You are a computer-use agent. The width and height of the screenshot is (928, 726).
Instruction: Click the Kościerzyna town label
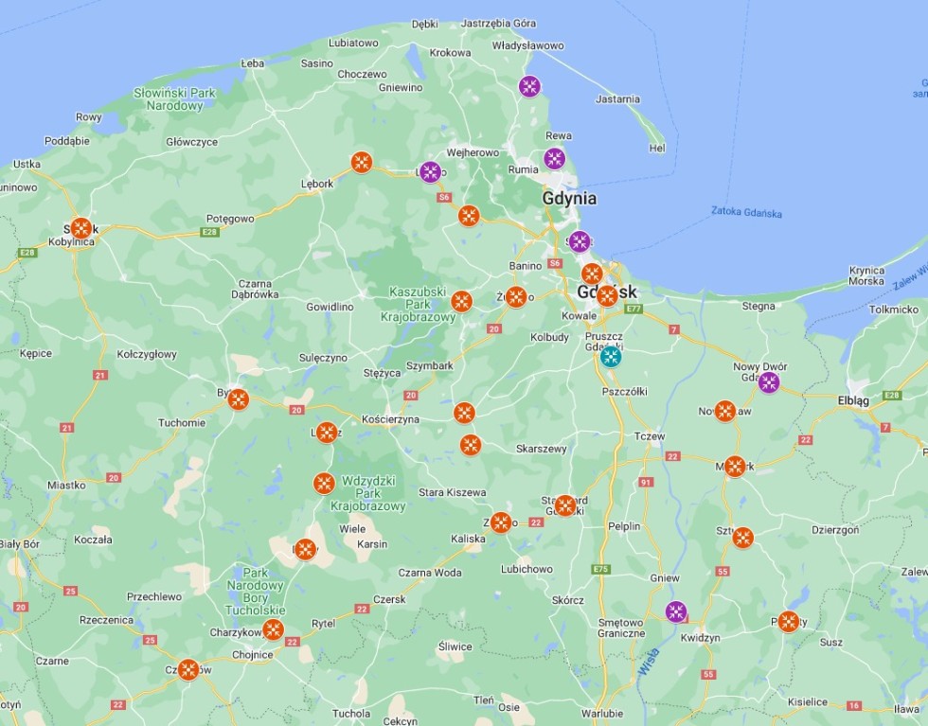coord(390,419)
